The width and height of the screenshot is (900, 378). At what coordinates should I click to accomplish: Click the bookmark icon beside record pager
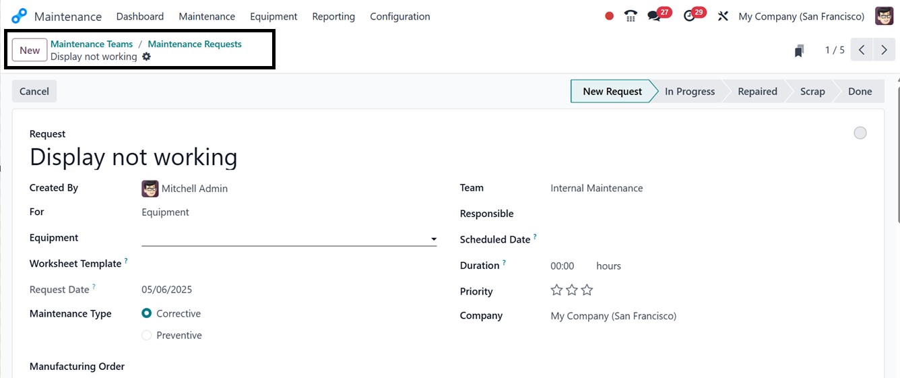point(799,51)
